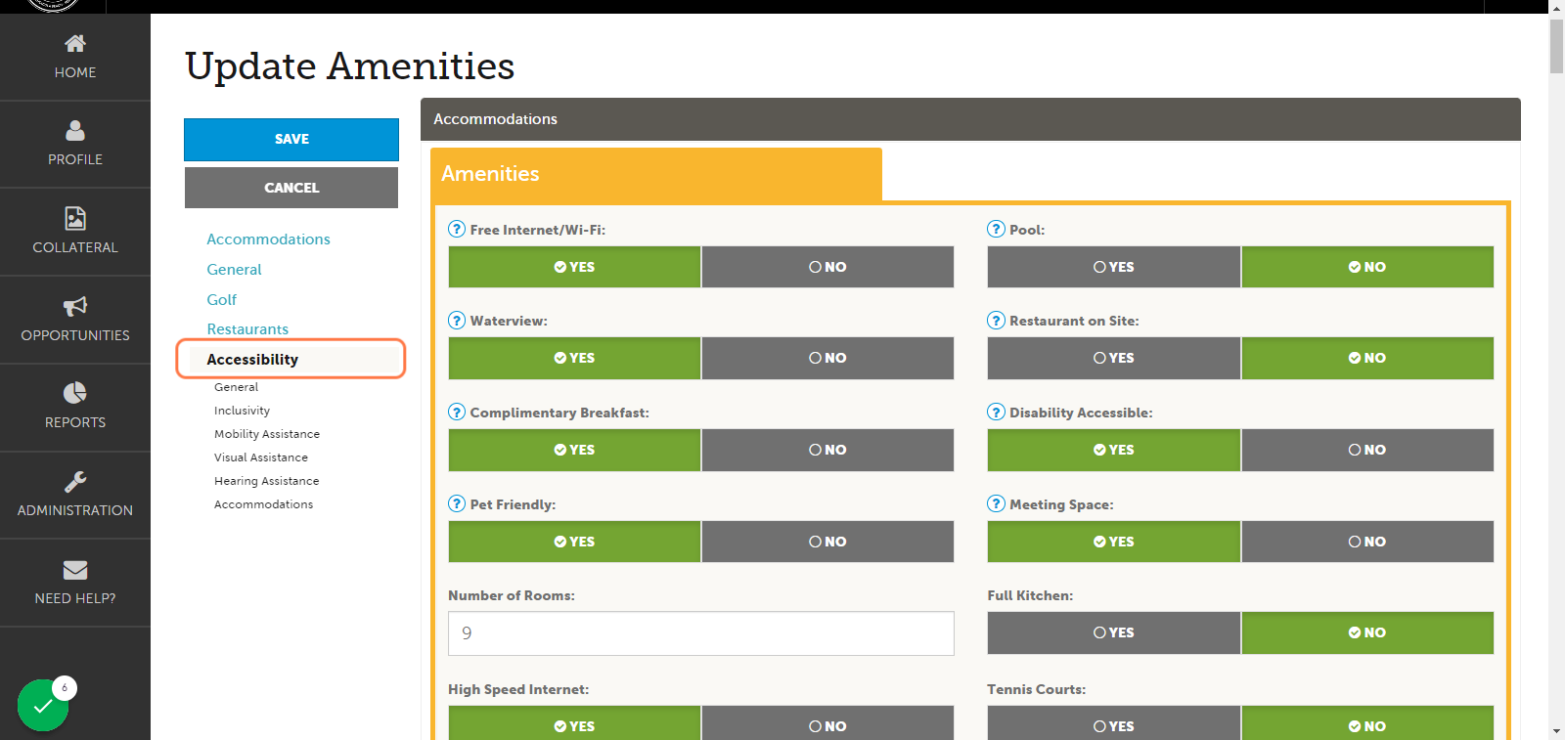Screen dimensions: 1565x740
Task: Click the blue SAVE button
Action: [x=291, y=140]
